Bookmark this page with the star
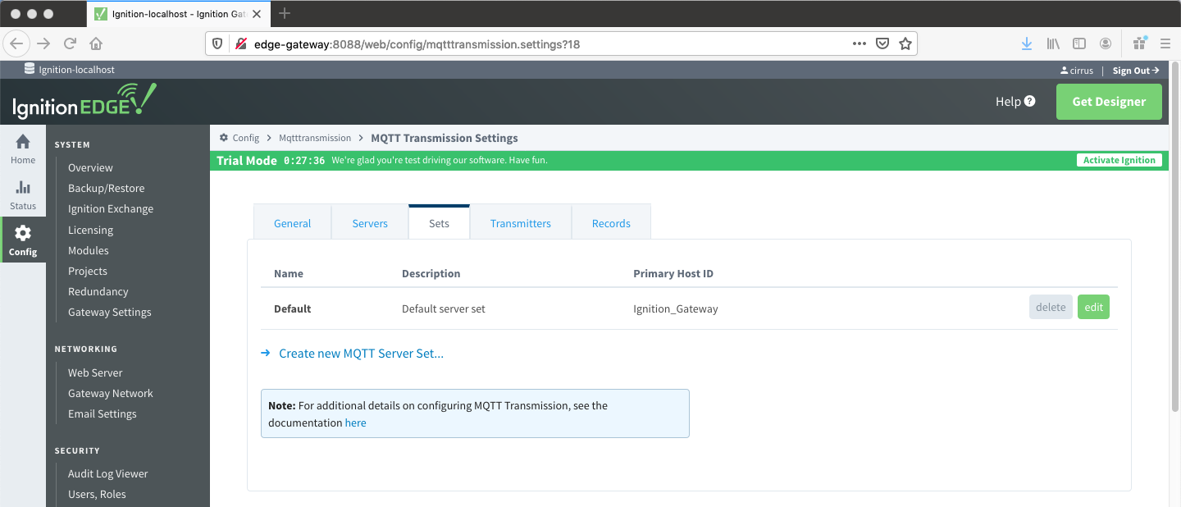Screen dimensions: 1181x507 tap(905, 43)
